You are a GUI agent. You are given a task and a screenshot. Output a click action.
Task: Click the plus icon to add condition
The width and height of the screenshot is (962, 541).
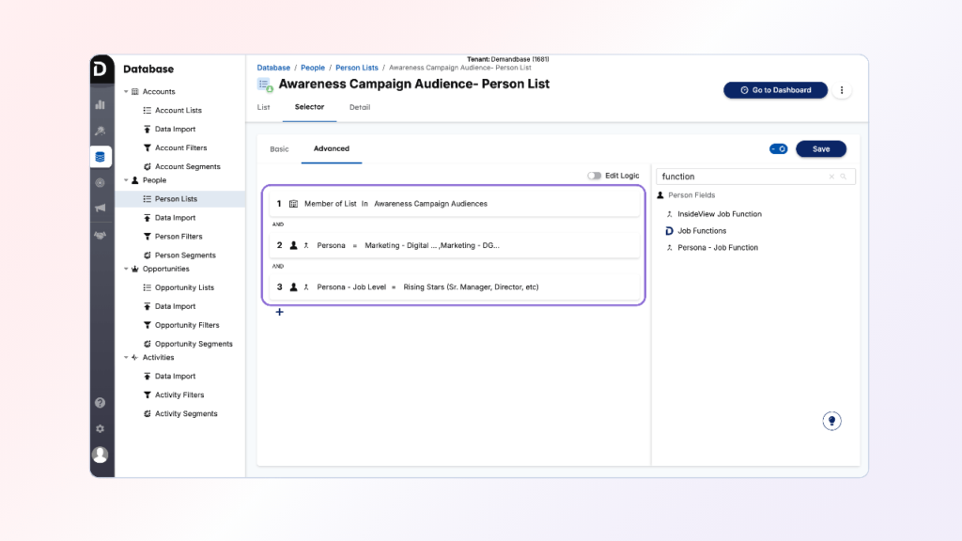[279, 312]
